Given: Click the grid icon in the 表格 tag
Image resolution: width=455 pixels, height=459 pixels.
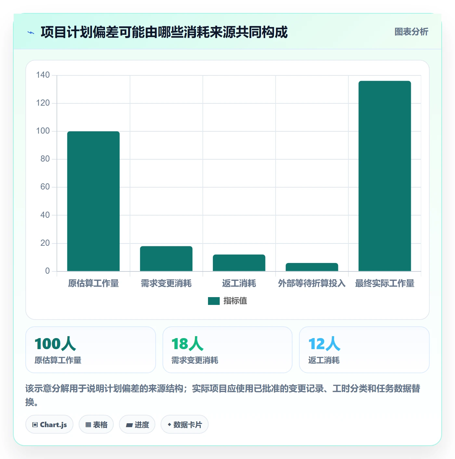Looking at the screenshot, I should pos(88,425).
